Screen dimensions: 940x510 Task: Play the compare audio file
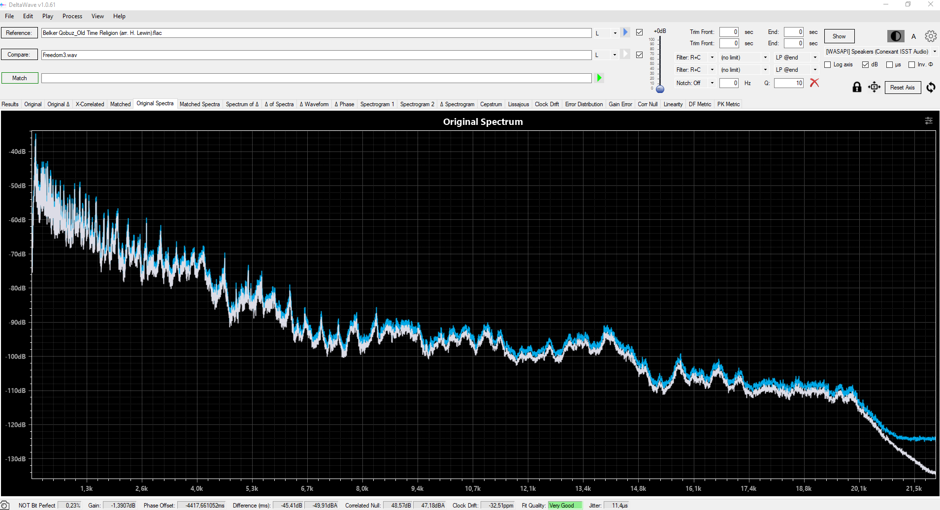(625, 54)
